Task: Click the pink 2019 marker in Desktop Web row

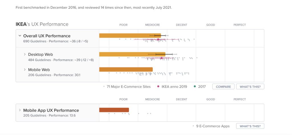Action: (162, 58)
